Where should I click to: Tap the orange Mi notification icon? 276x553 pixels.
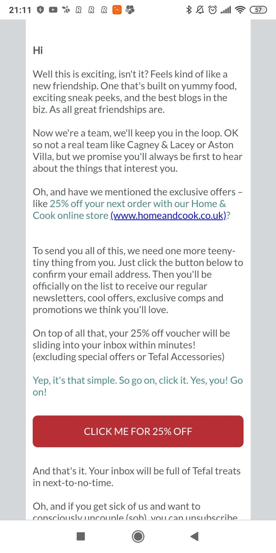(117, 10)
